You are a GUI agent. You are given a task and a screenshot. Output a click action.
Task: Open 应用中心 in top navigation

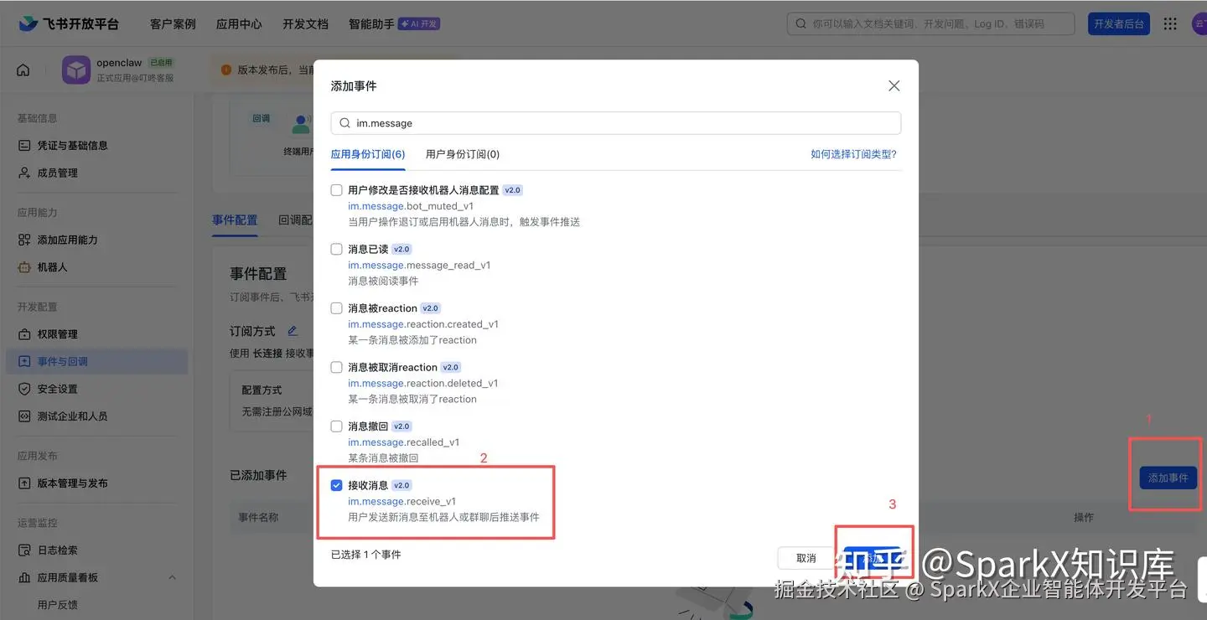pos(239,23)
